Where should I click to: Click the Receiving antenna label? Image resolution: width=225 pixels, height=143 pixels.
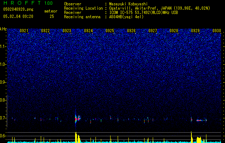click(x=82, y=17)
